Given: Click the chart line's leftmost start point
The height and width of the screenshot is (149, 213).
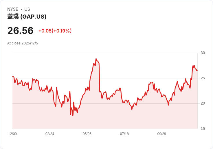Looking at the screenshot, I should pos(13,76).
